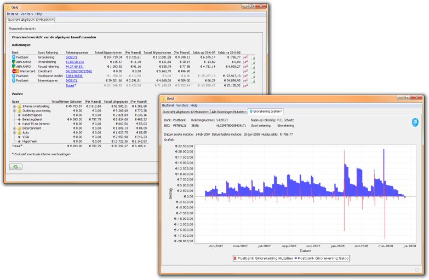Open chart icon in Girorekening row
Image resolution: width=429 pixels, height=280 pixels.
(245, 57)
